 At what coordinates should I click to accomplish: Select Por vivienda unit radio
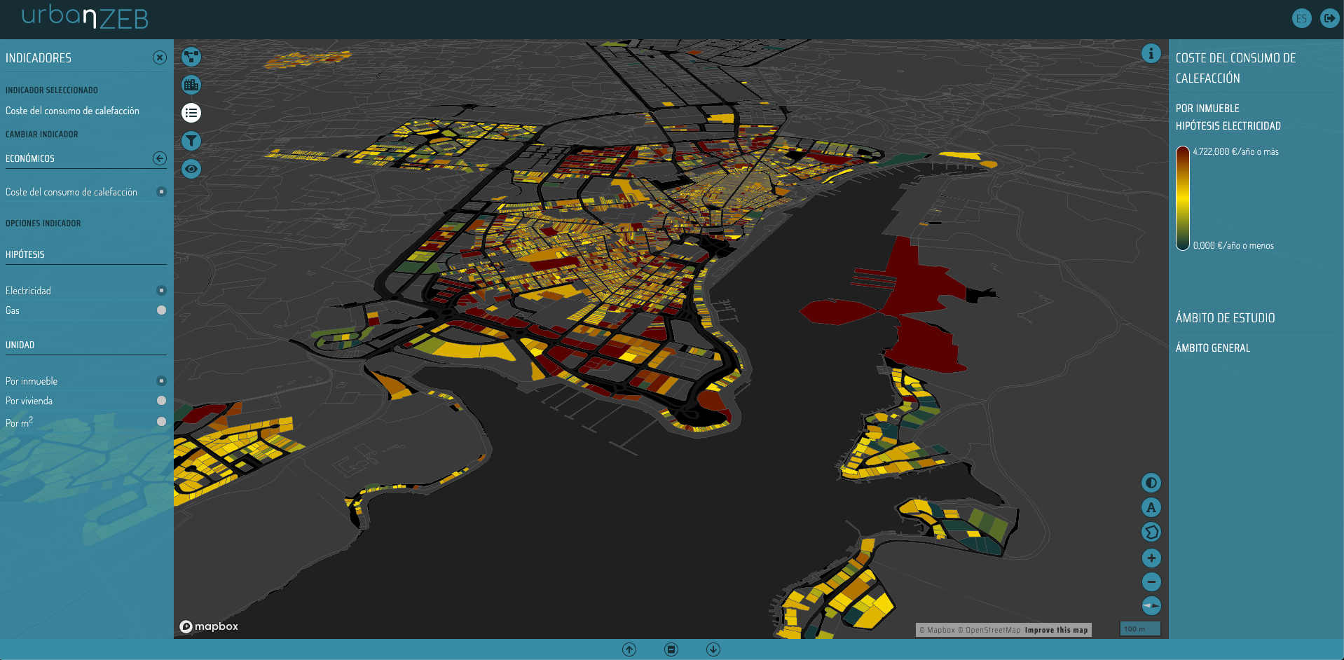point(161,401)
